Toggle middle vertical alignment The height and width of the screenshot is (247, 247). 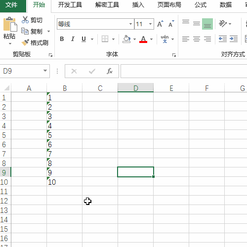(197, 24)
